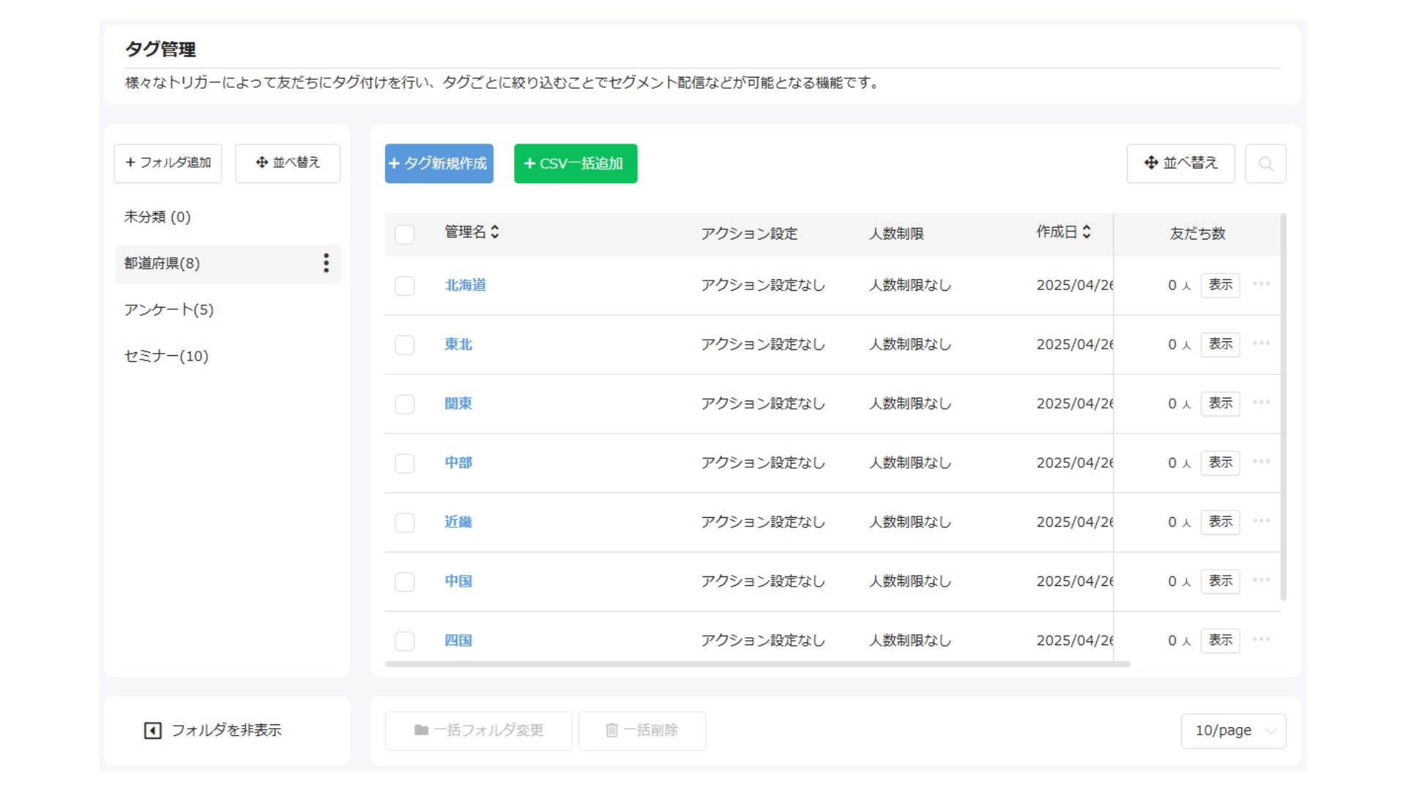Sort by the 管理名 column arrows
The width and height of the screenshot is (1406, 791).
tap(495, 232)
